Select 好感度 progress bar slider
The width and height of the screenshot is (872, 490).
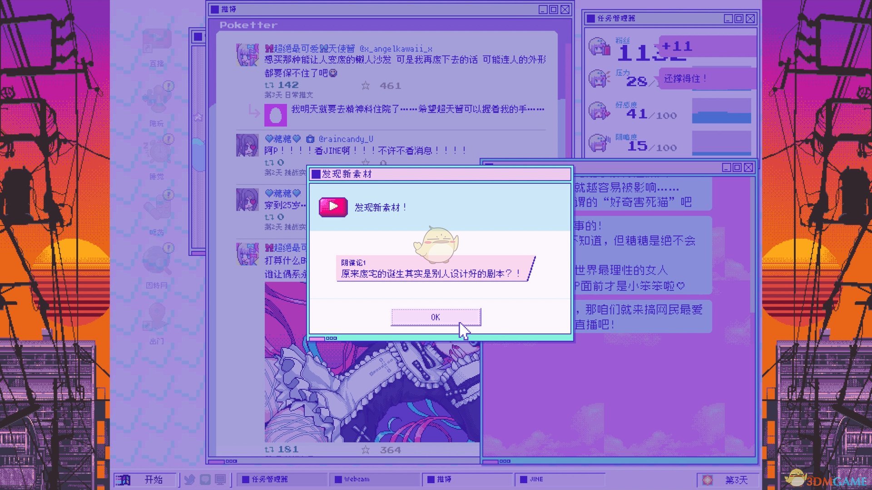point(718,114)
